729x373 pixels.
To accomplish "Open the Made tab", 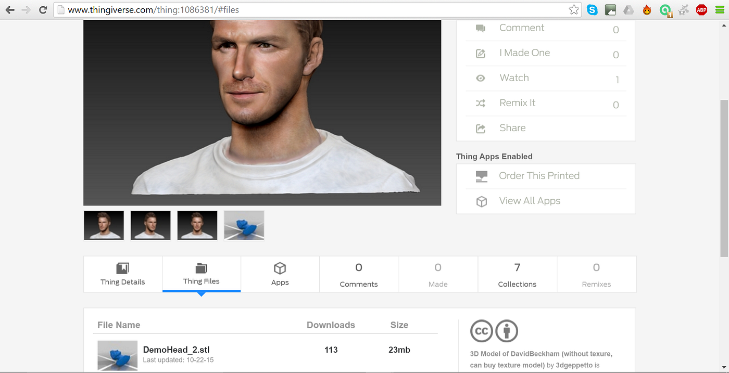I will click(438, 274).
